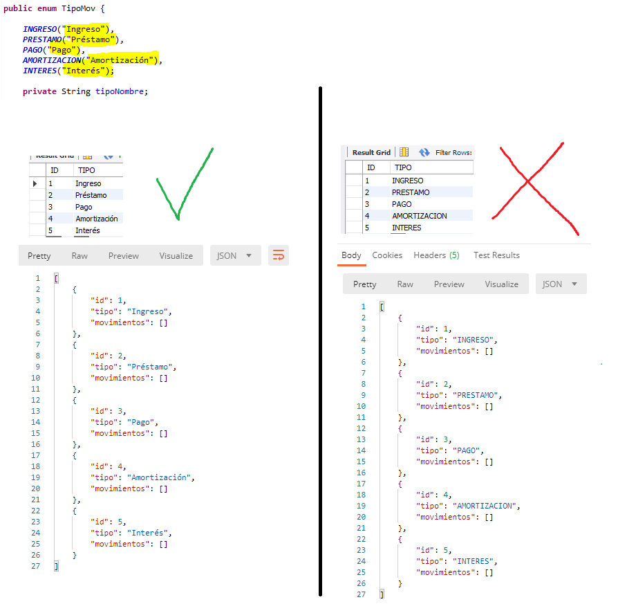Open the JSON format dropdown in left panel
The width and height of the screenshot is (618, 613).
click(x=235, y=255)
